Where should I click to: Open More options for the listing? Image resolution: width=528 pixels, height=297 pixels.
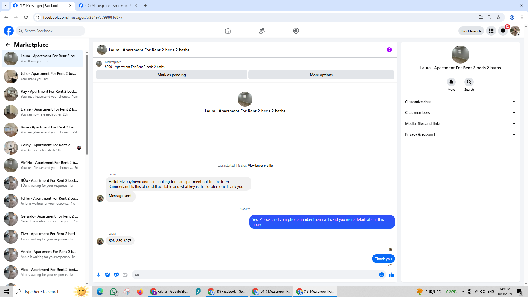coord(321,75)
